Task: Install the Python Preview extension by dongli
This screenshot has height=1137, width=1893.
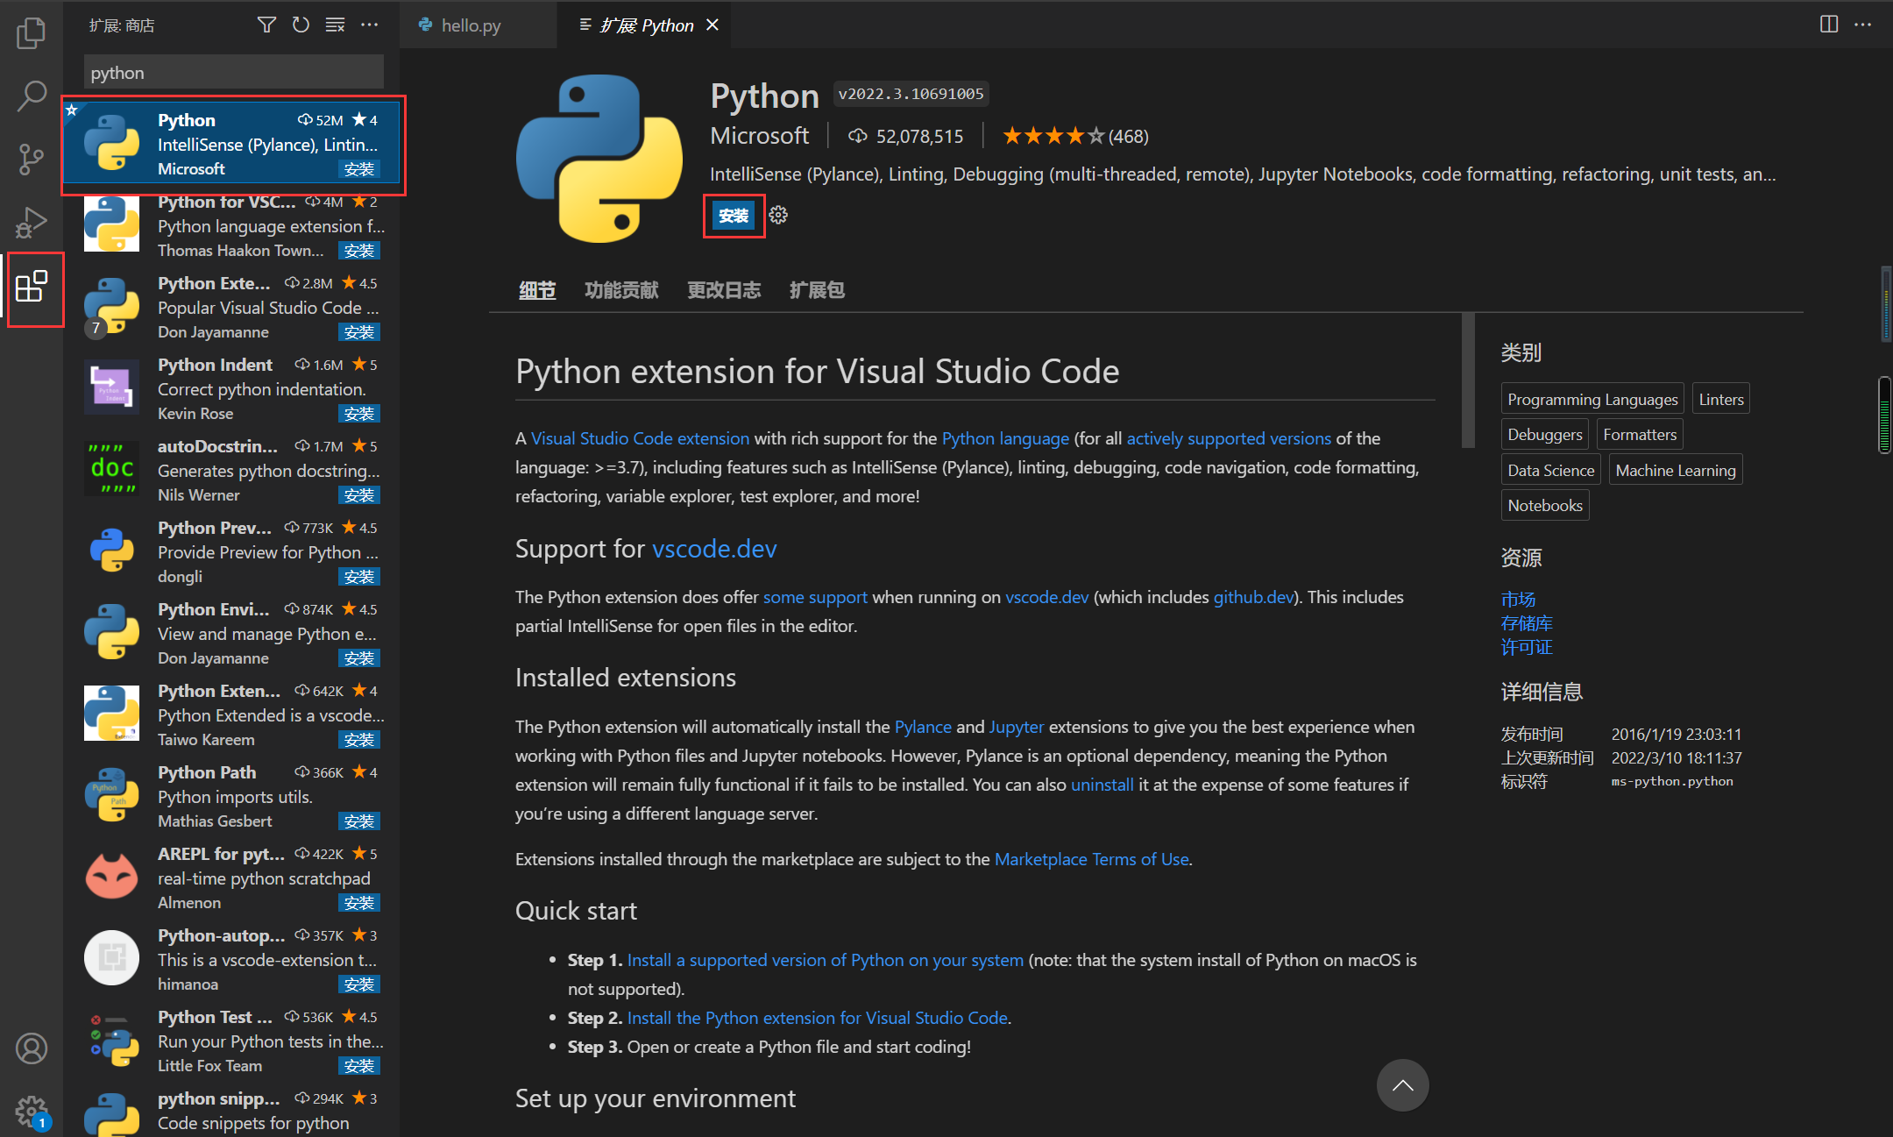Action: click(359, 577)
